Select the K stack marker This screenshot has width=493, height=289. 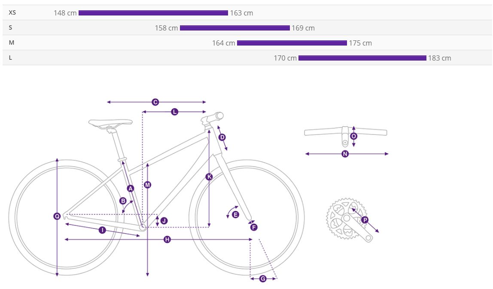pyautogui.click(x=209, y=177)
